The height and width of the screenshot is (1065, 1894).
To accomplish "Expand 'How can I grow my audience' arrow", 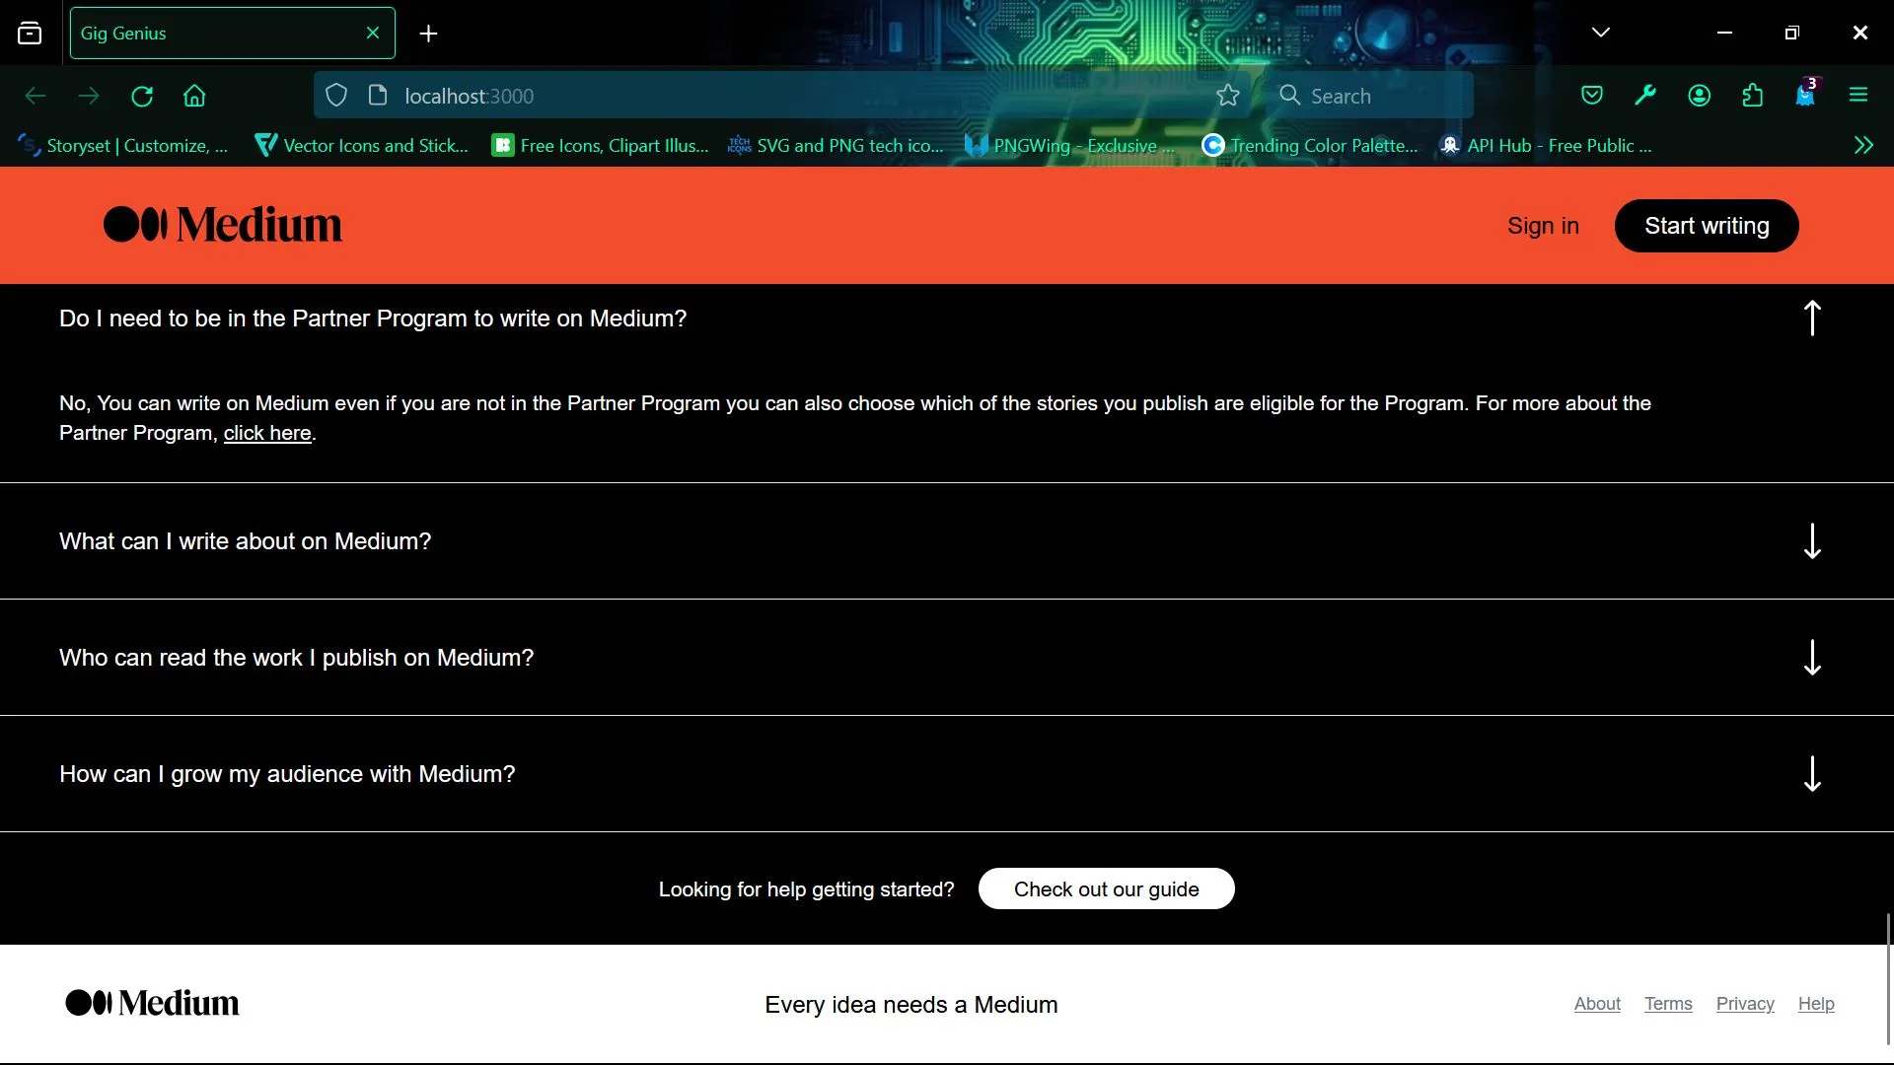I will point(1812,773).
